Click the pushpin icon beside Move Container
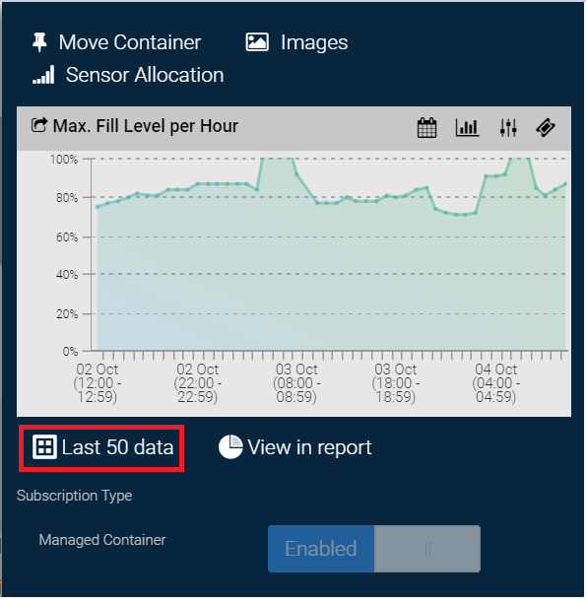 click(x=39, y=42)
